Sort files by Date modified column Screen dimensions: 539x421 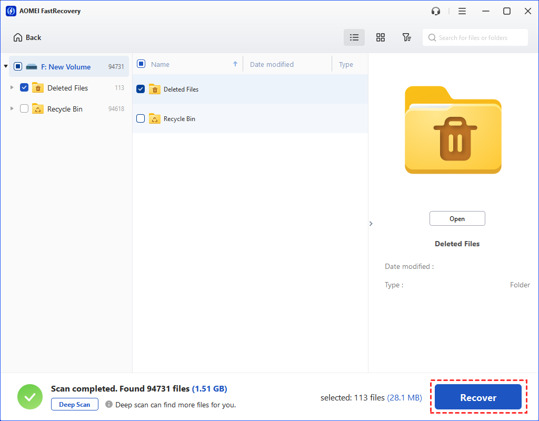click(272, 64)
